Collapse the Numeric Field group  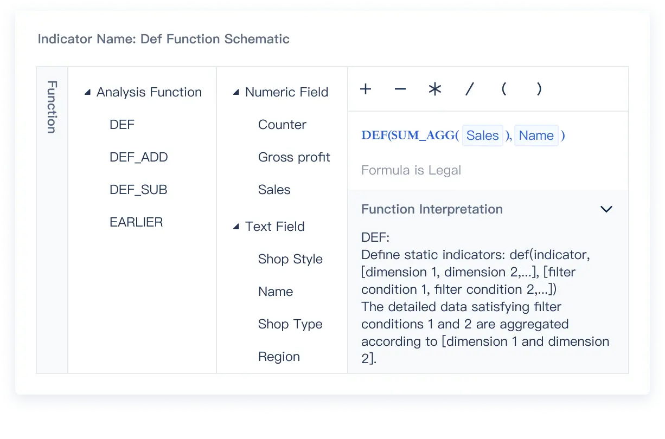coord(236,93)
